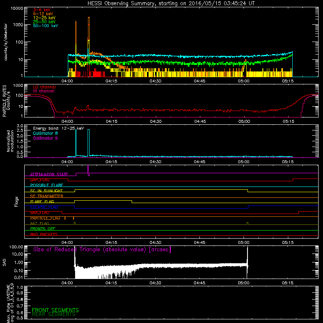The height and width of the screenshot is (323, 323).
Task: Select the ECLIPSE_FLAG label
Action: (44, 207)
